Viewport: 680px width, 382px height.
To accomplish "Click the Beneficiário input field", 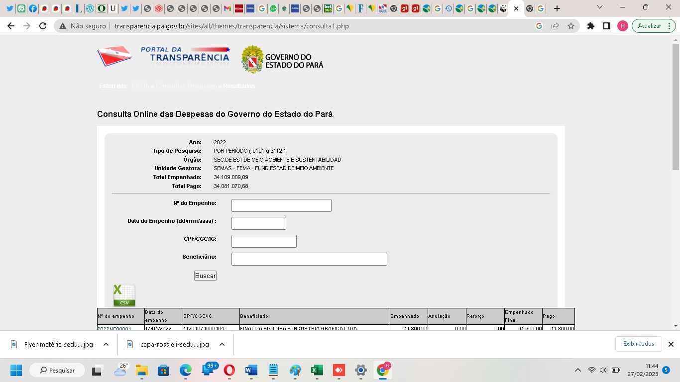I will [309, 259].
